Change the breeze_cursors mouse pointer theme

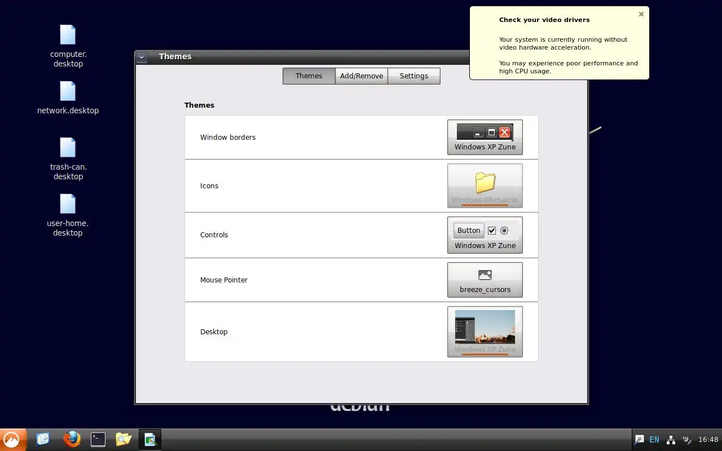[x=485, y=280]
